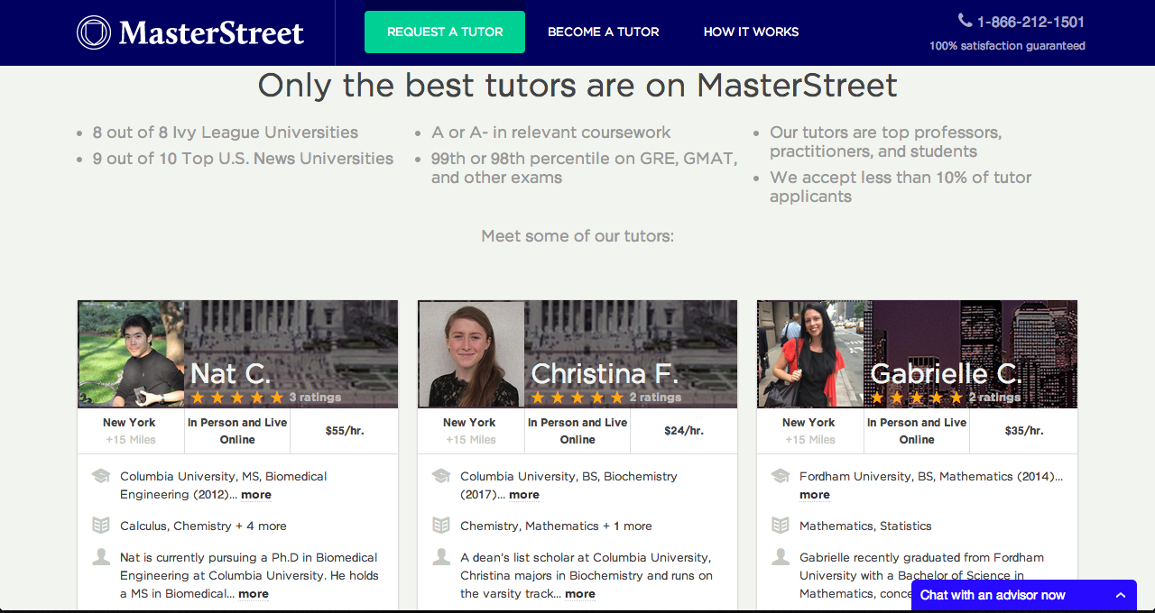Click 100% satisfaction guaranteed text
This screenshot has width=1155, height=613.
pyautogui.click(x=1007, y=46)
